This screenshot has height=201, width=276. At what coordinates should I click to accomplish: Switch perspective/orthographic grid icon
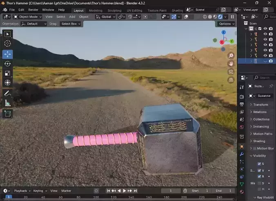[x=231, y=80]
